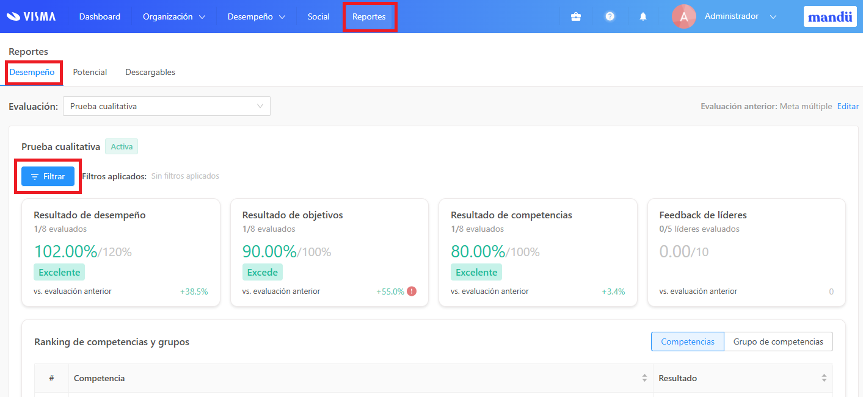
Task: Open the Evaluación selector showing Prueba cualitativa
Action: 167,106
